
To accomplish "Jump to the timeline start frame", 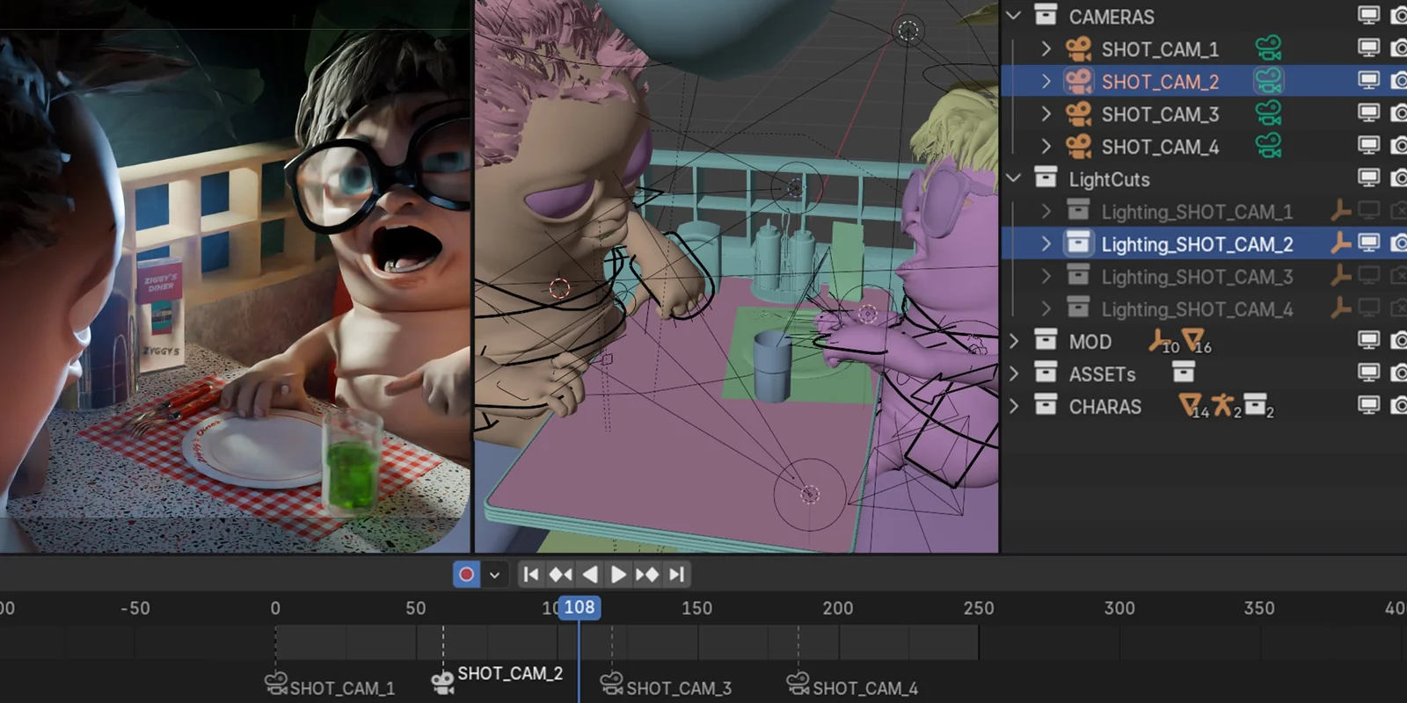I will point(531,575).
